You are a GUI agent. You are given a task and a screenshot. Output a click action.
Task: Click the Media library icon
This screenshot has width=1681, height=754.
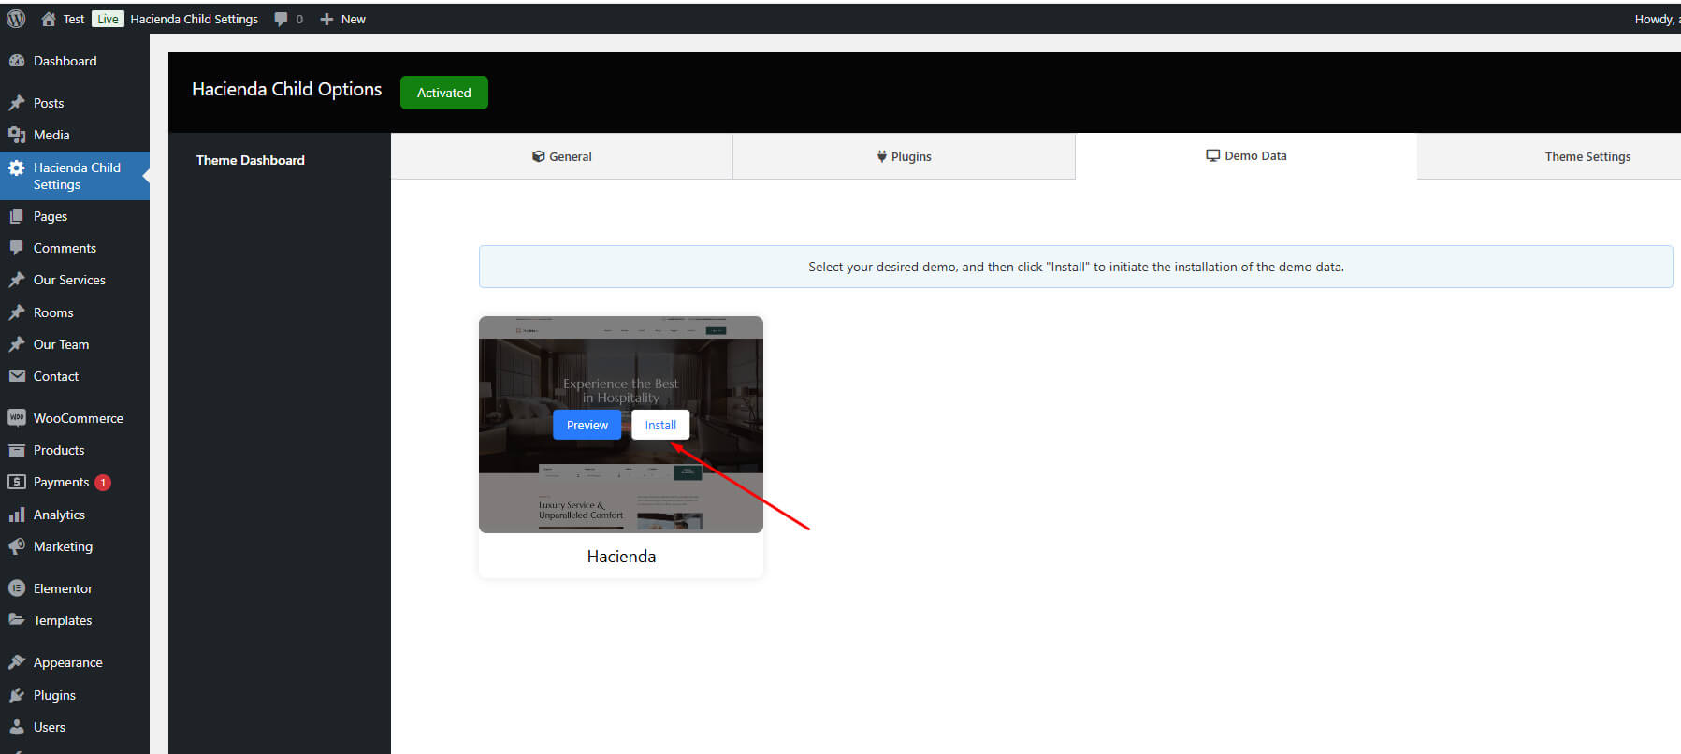[x=17, y=135]
